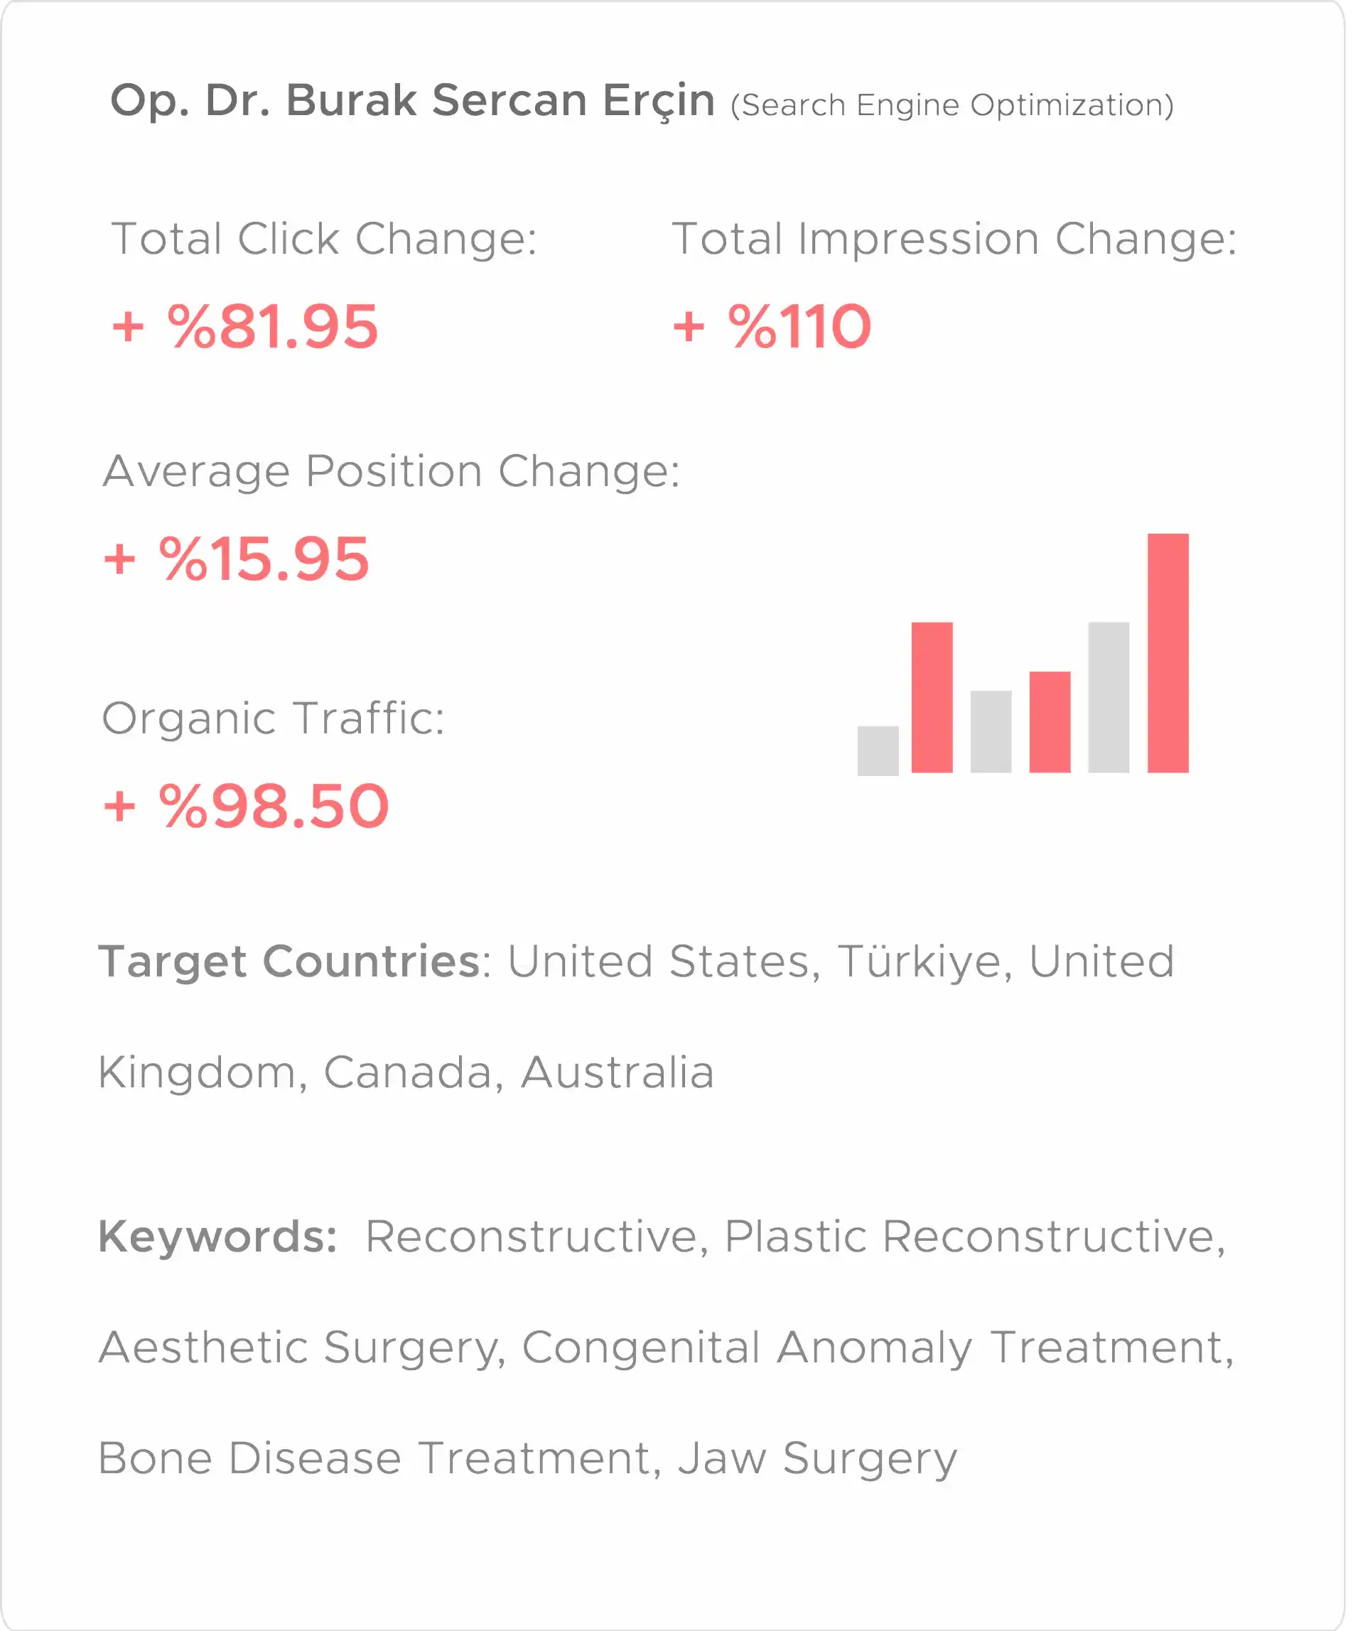Viewport: 1358px width, 1631px height.
Task: Select the Jaw Surgery keyword text
Action: coord(818,1458)
